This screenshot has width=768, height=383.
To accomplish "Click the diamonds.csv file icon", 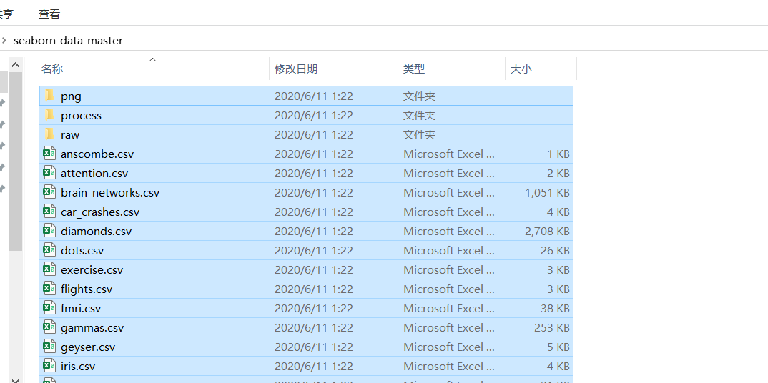I will [x=49, y=231].
